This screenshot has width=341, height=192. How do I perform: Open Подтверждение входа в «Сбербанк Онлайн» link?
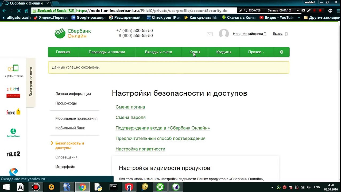point(162,128)
